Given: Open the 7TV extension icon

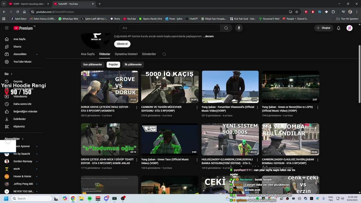Looking at the screenshot, I should (x=320, y=12).
